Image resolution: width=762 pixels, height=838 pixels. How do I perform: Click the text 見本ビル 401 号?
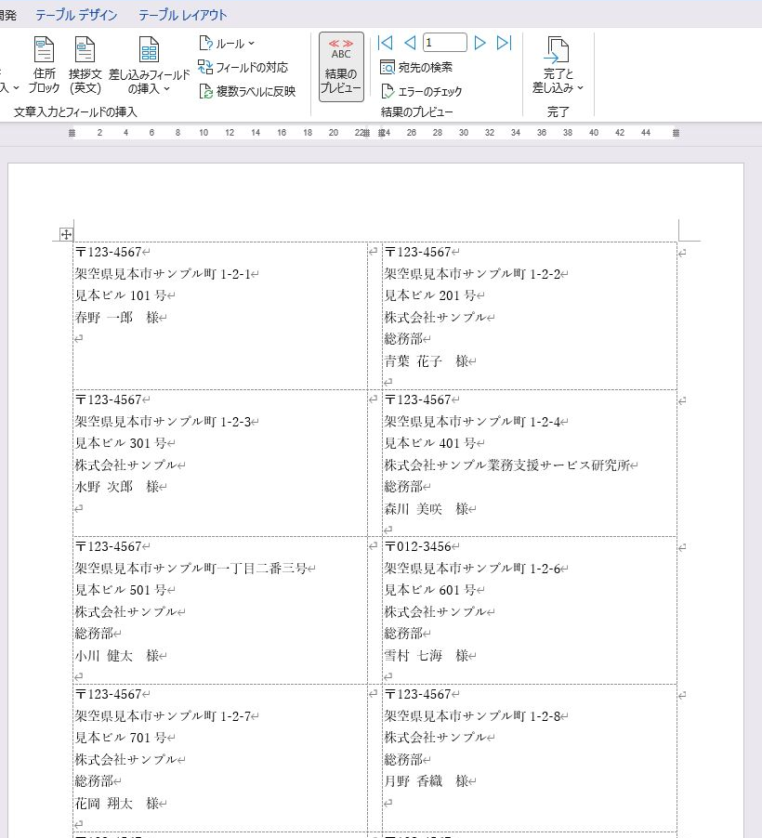coord(430,443)
